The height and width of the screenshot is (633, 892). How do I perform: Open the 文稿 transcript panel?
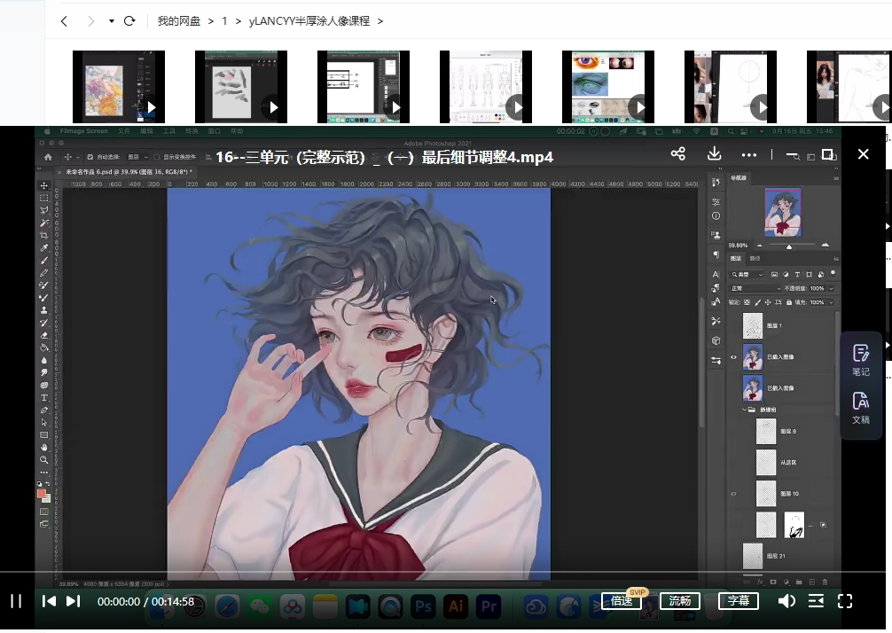point(861,408)
